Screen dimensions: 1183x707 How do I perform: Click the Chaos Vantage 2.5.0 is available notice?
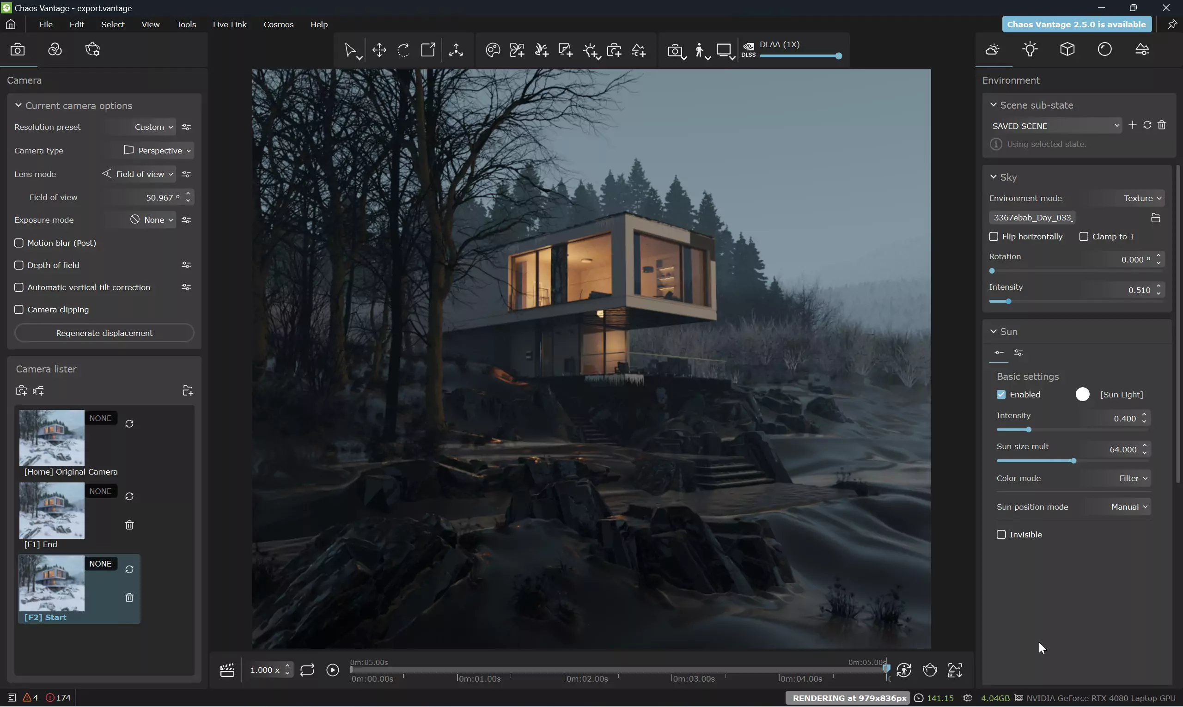click(x=1076, y=24)
